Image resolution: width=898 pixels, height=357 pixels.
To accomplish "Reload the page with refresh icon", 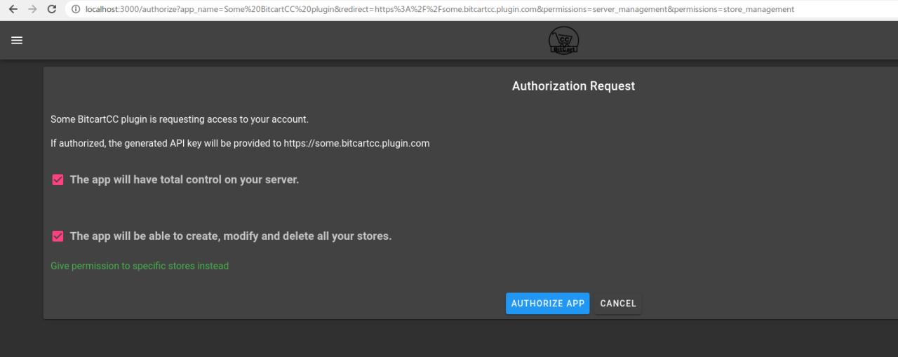I will [52, 10].
